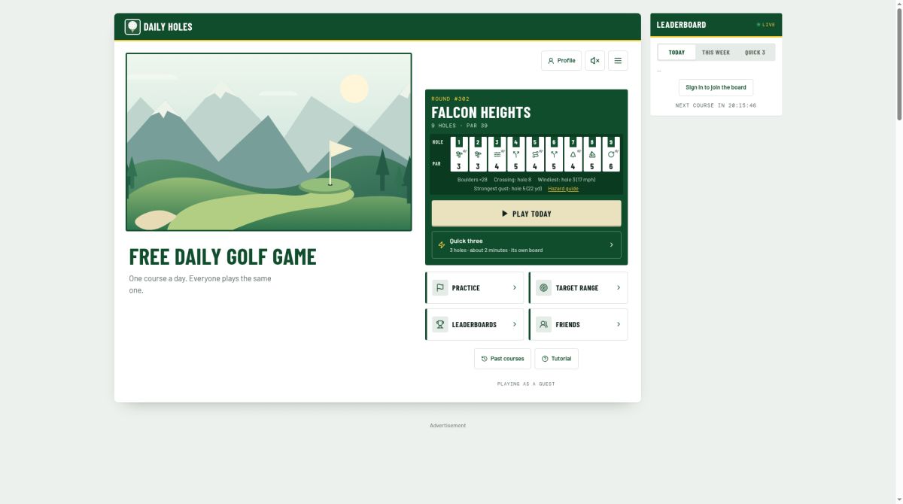The height and width of the screenshot is (504, 903).
Task: Select hole 3 water hazard card
Action: 497,154
